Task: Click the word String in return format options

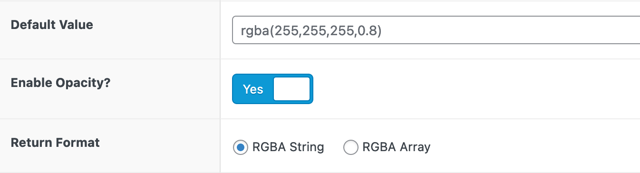Action: click(x=307, y=147)
